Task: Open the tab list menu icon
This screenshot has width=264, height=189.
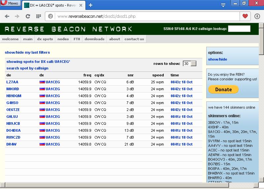Action: [223, 5]
